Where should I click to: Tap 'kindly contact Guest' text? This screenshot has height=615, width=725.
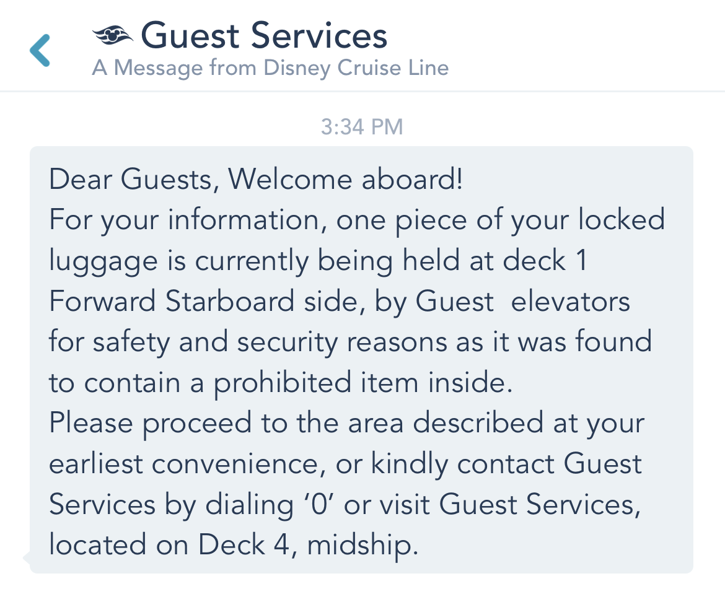point(506,464)
